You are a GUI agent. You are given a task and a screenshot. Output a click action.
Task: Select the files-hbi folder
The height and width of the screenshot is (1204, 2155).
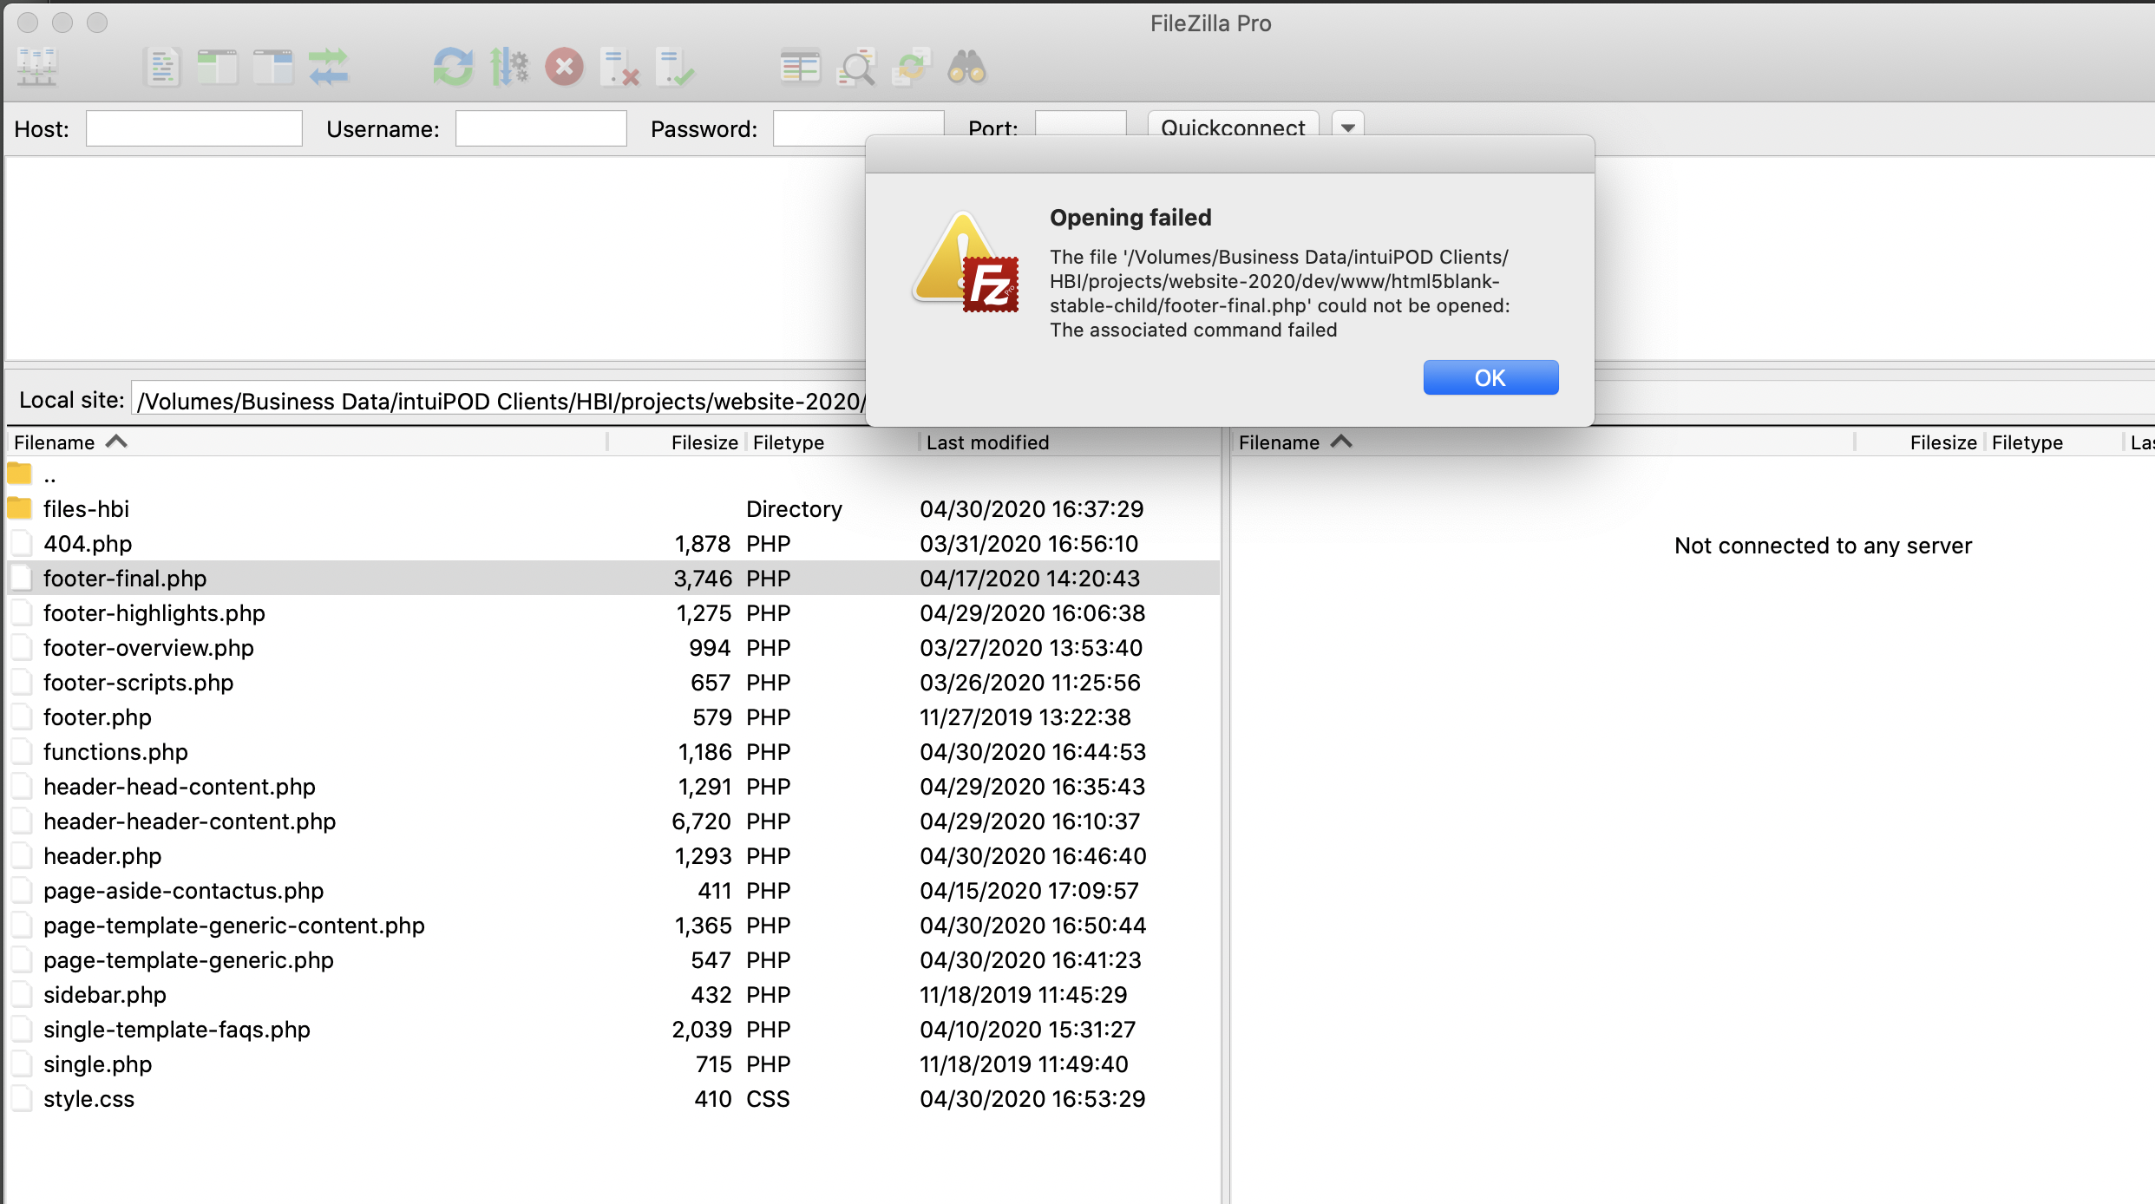point(613,509)
